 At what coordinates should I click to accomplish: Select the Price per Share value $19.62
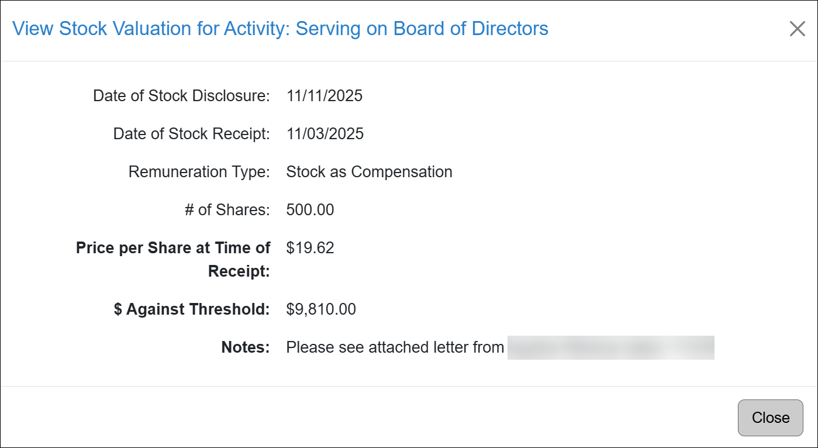click(x=309, y=247)
